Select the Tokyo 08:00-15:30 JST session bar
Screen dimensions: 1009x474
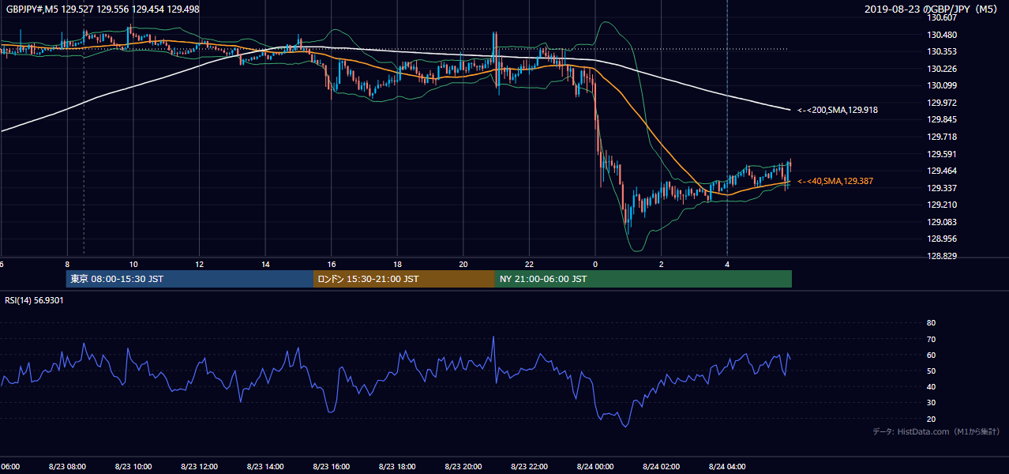pos(189,279)
